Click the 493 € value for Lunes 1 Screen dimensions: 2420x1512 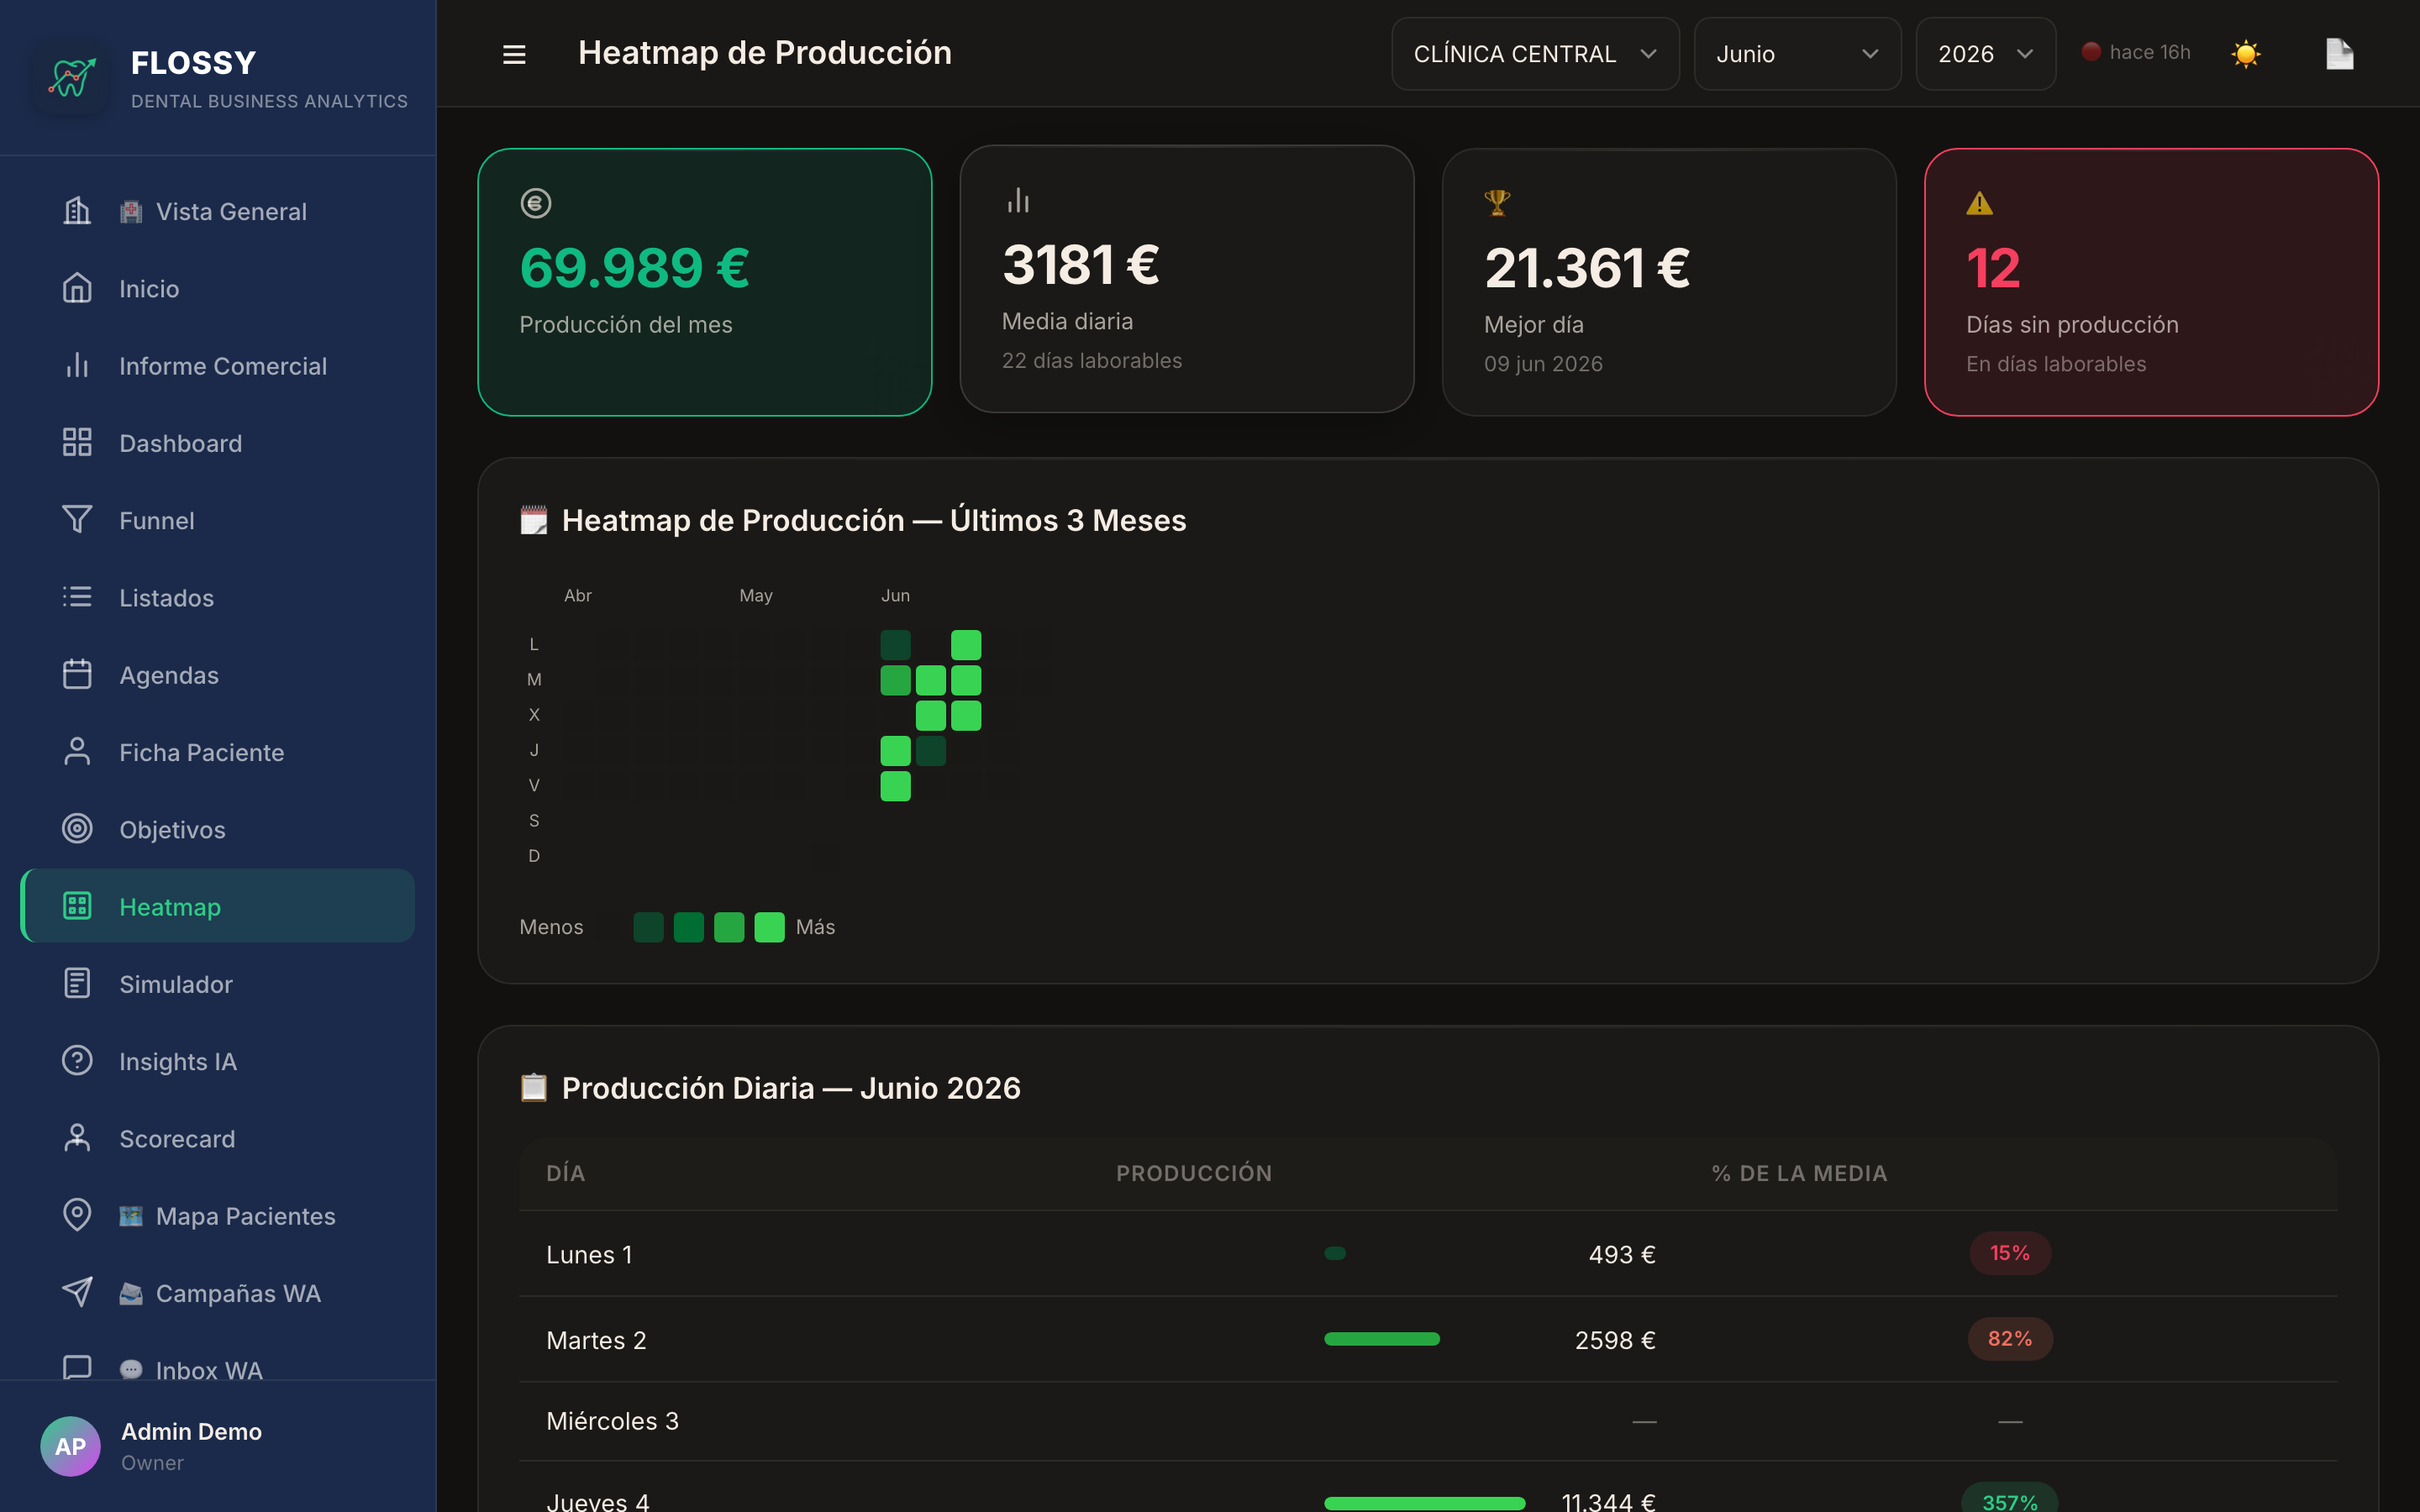[1621, 1254]
